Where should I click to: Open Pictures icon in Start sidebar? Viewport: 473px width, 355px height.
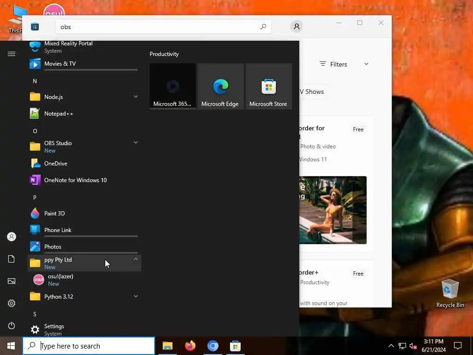pos(12,281)
